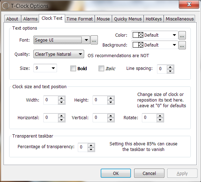Open the Size dropdown showing 9
This screenshot has height=182, width=201.
[x=45, y=68]
